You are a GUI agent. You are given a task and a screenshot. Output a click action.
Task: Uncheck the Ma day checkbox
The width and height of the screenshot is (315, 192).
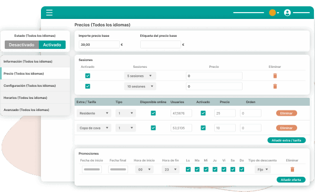[x=197, y=169]
